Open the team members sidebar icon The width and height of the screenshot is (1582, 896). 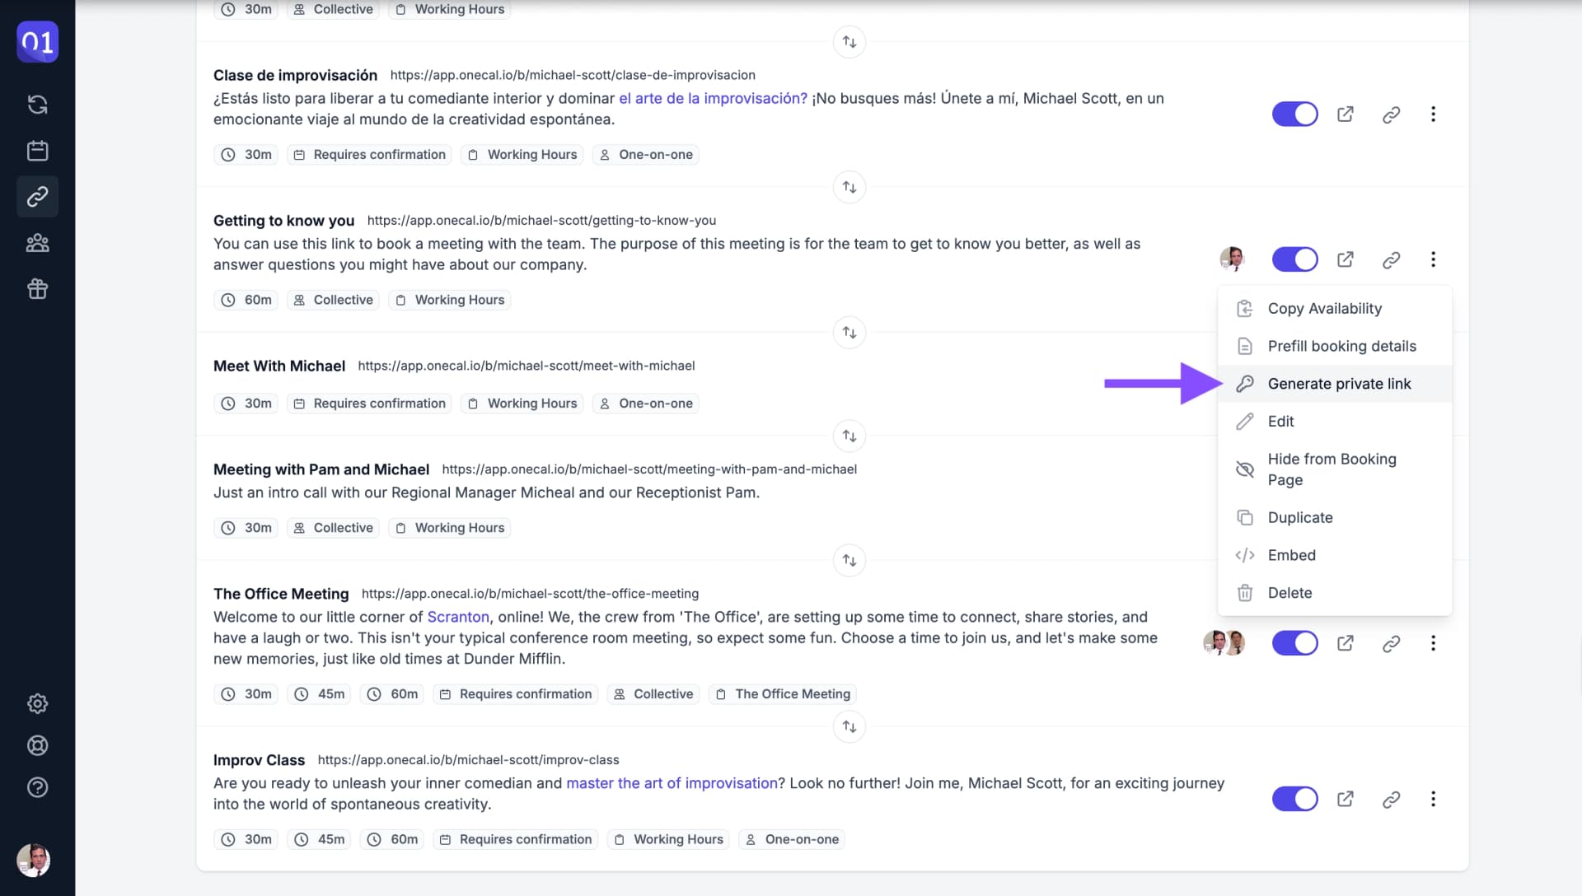37,243
